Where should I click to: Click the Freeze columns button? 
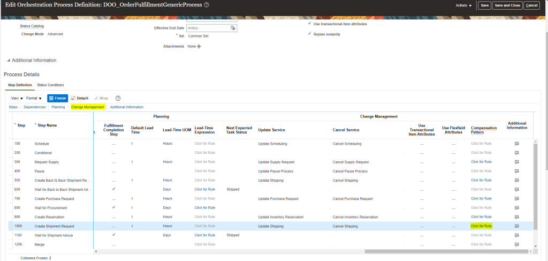tap(57, 98)
